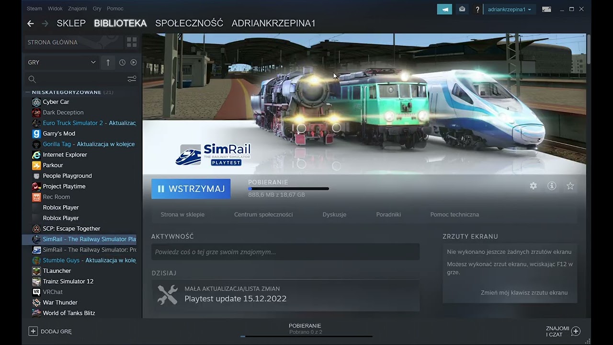Screen dimensions: 613x345
Task: Click the War Thunder game icon
Action: click(x=36, y=302)
